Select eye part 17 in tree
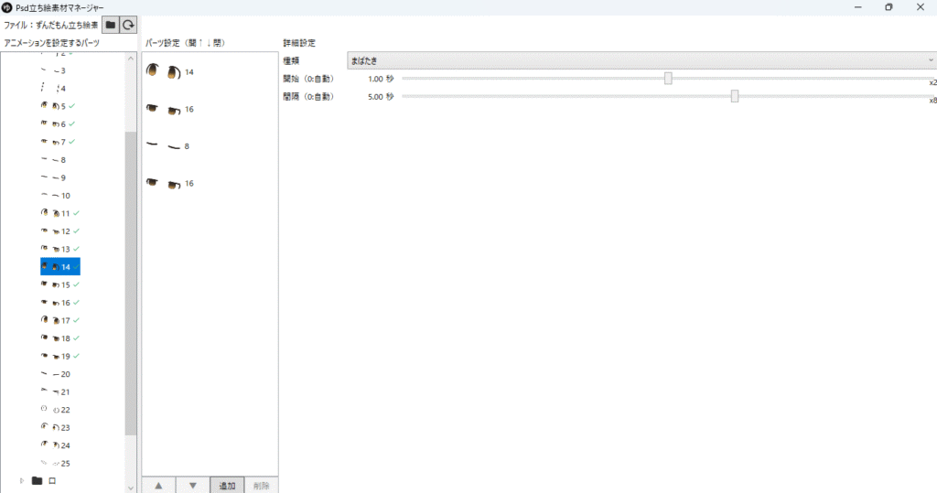This screenshot has width=937, height=493. tap(59, 321)
